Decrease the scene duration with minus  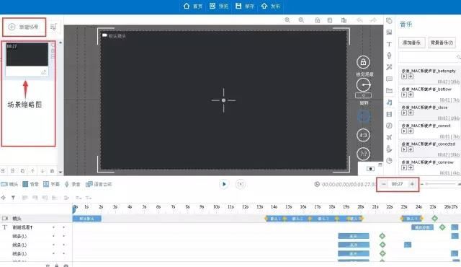point(384,184)
